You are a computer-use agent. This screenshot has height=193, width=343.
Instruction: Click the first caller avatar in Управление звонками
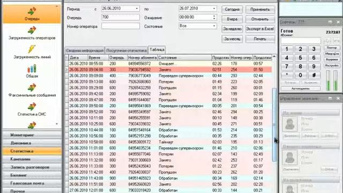(289, 124)
